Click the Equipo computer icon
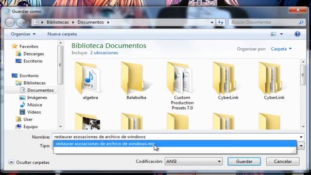Screen dimensions: 311x175 [18, 126]
